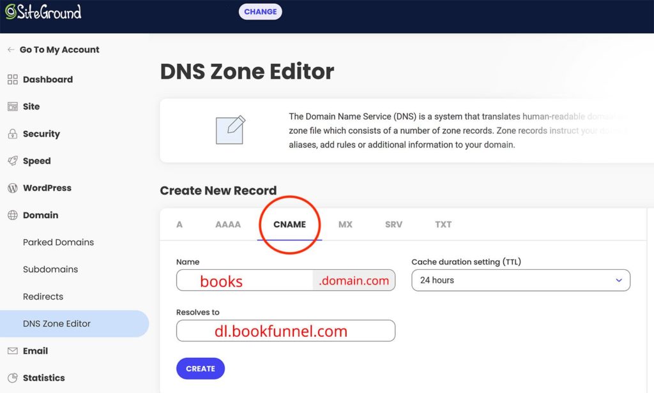Click the TTL dropdown chevron arrow
The image size is (654, 393).
619,280
